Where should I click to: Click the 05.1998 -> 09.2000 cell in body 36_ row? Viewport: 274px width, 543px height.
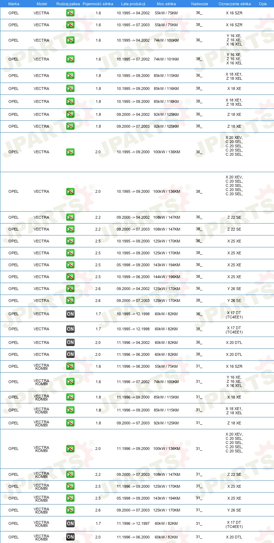pos(133,265)
